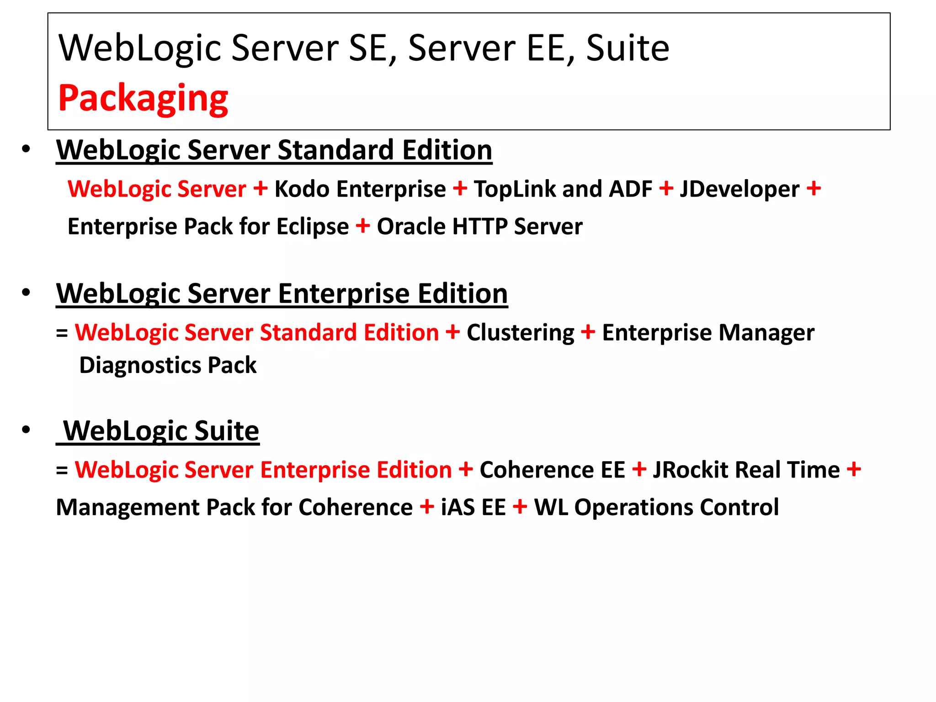Image resolution: width=936 pixels, height=702 pixels.
Task: Click "Kodo Enterprise" text
Action: (x=360, y=189)
